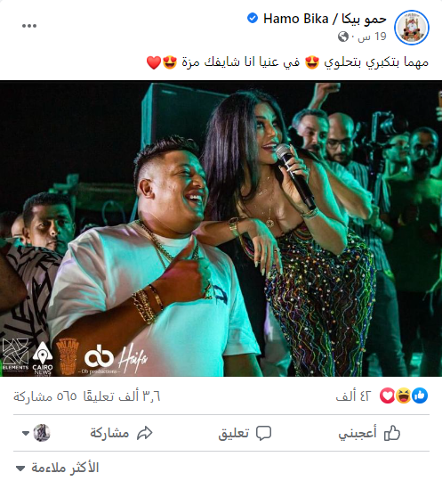Click your small profile avatar beside share
The width and height of the screenshot is (442, 481).
(x=42, y=433)
